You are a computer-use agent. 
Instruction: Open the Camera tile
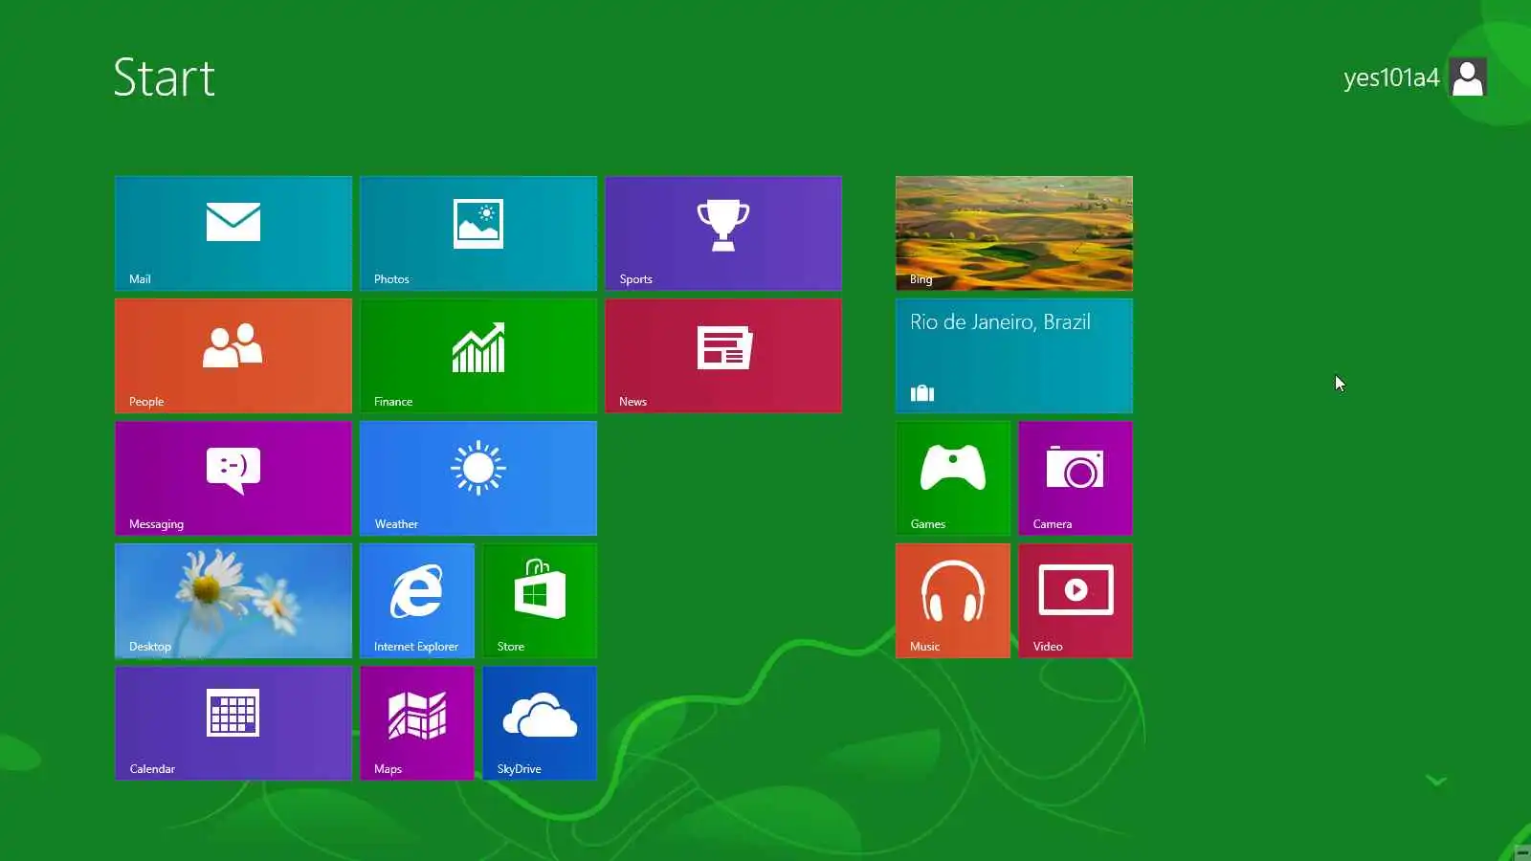pos(1076,478)
